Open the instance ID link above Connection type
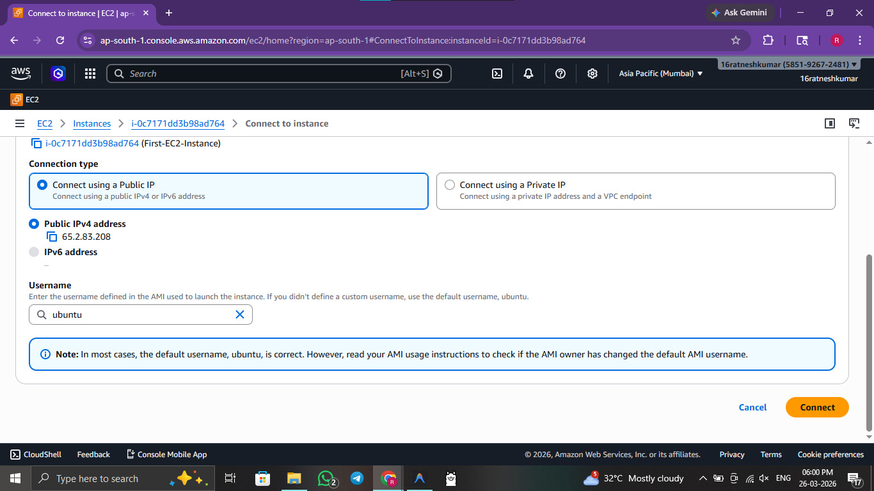The image size is (874, 491). (92, 143)
